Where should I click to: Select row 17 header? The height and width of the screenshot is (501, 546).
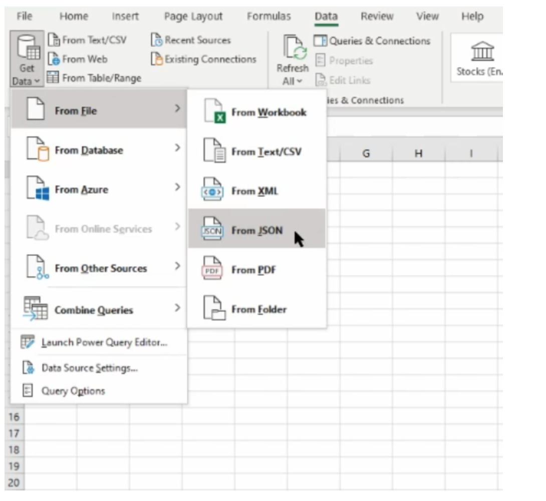(x=15, y=433)
